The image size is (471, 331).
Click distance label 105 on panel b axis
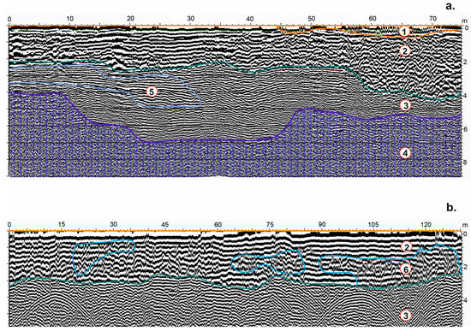pyautogui.click(x=373, y=224)
